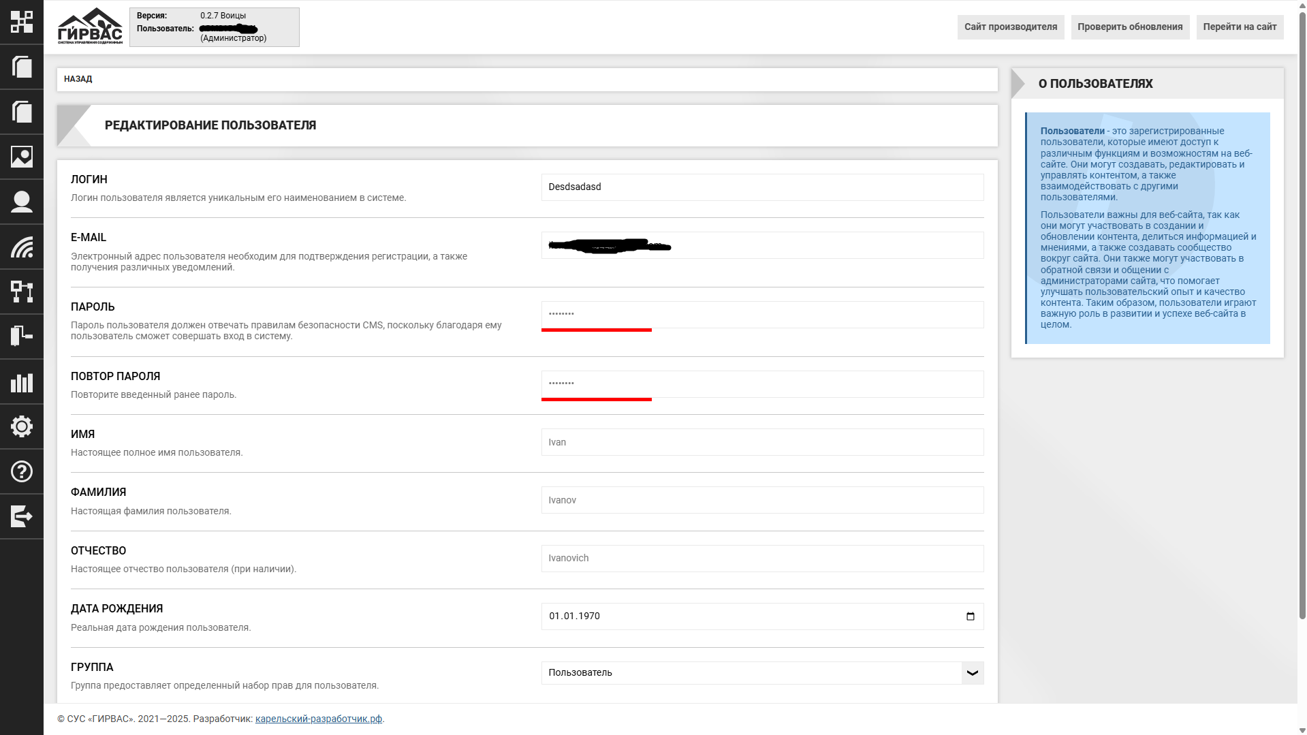This screenshot has width=1307, height=735.
Task: Open the users section silhouette icon
Action: (22, 202)
